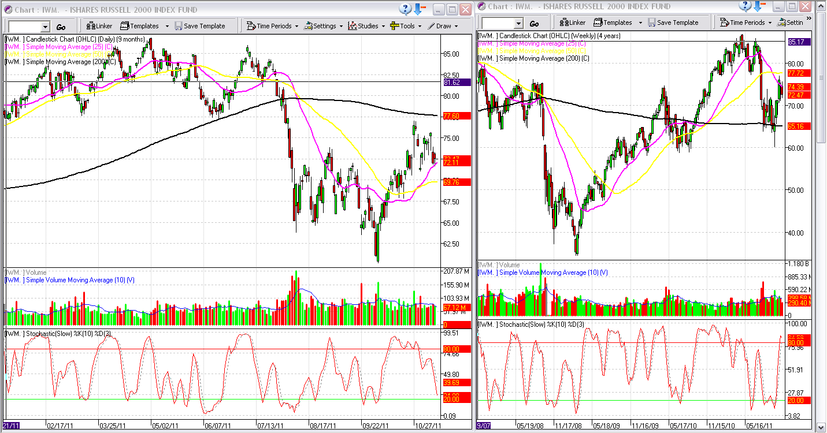Viewport: 827px width, 433px height.
Task: Show hidden toolbar items via the double-chevron
Action: pyautogui.click(x=809, y=18)
